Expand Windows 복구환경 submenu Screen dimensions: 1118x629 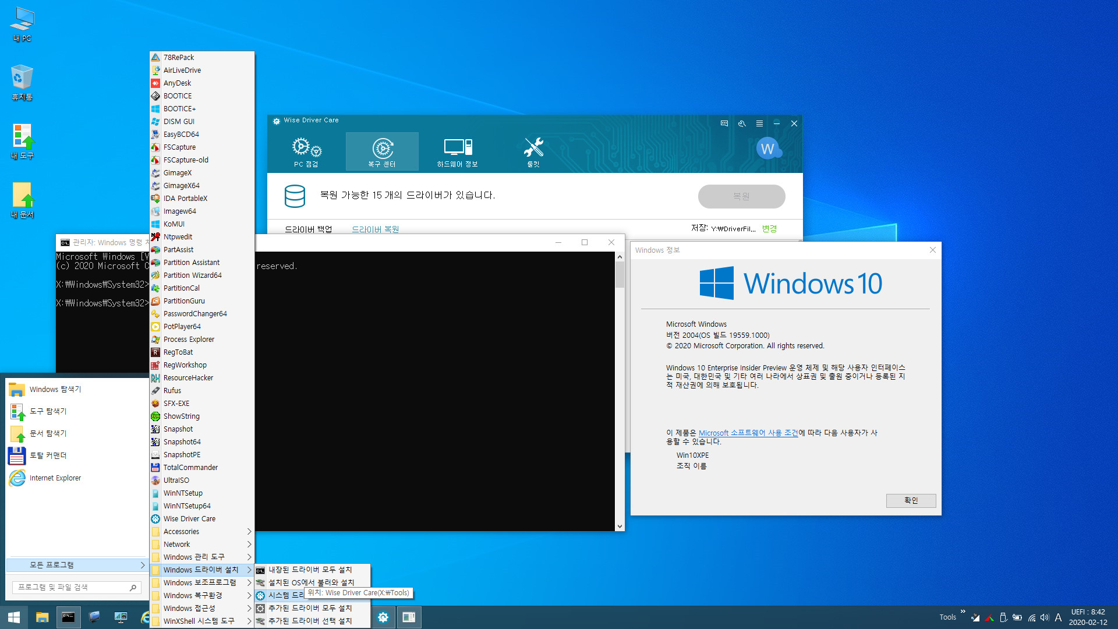coord(201,595)
